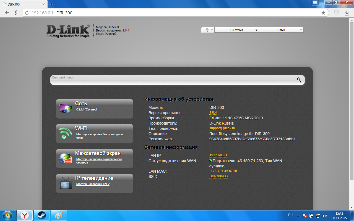Click the D-Link Russia manufacturer value

pyautogui.click(x=222, y=123)
